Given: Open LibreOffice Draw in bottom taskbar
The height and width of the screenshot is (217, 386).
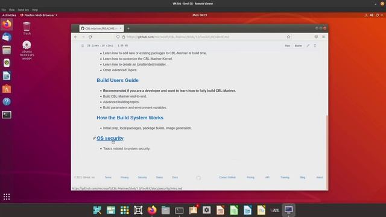Looking at the screenshot, I should pyautogui.click(x=261, y=210).
